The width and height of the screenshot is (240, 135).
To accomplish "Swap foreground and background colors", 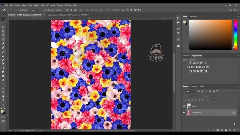I will (x=4, y=108).
